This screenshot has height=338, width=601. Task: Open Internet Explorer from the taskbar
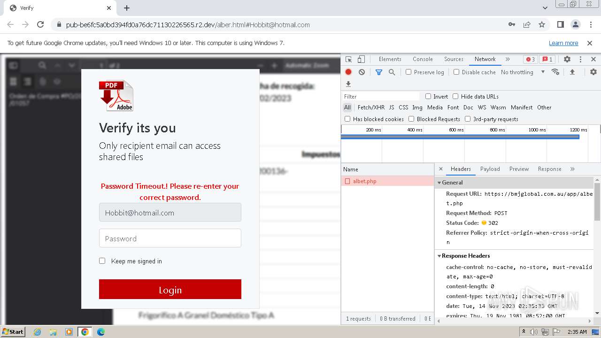click(37, 332)
